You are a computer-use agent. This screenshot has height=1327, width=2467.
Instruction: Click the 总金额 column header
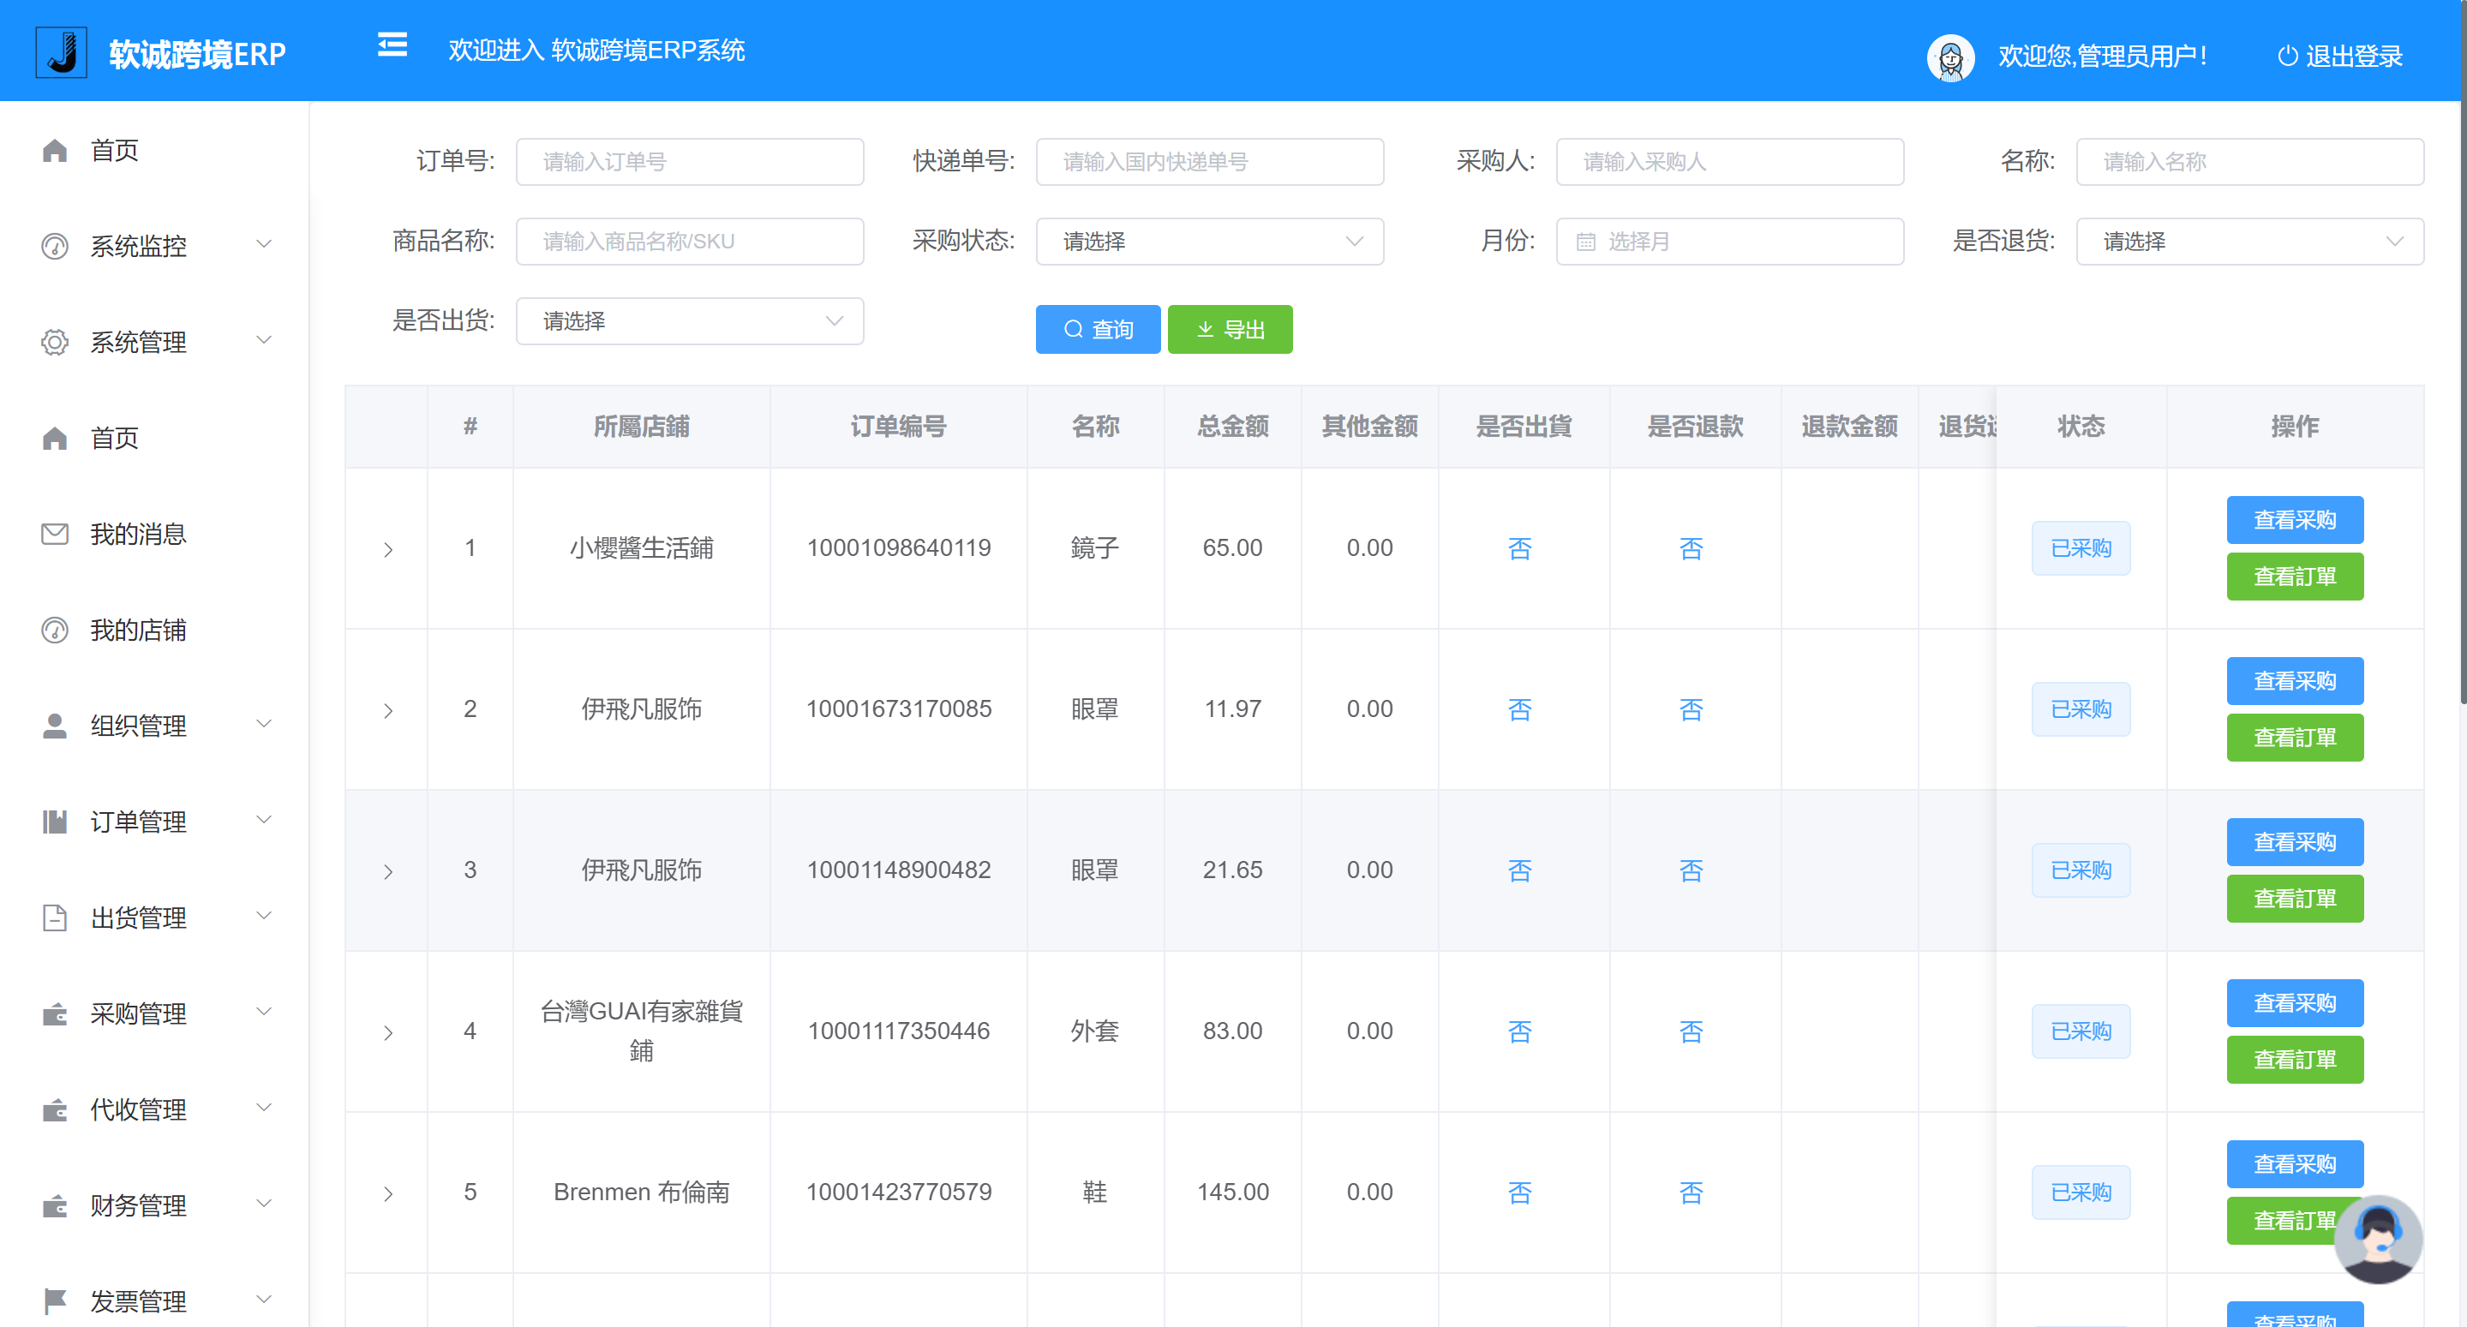tap(1232, 426)
